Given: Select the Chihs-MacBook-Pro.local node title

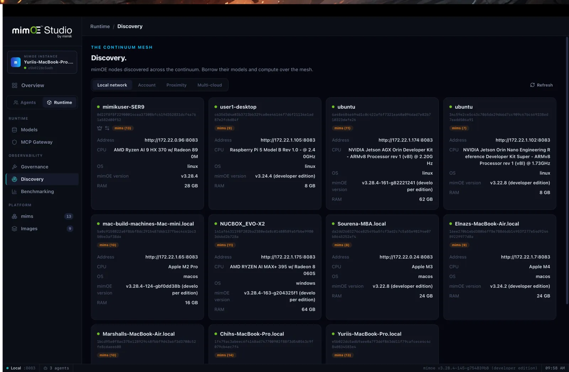Looking at the screenshot, I should (x=252, y=334).
